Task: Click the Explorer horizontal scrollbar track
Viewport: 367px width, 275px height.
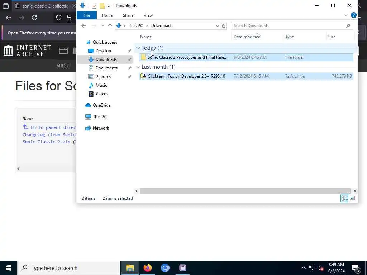Action: (x=245, y=191)
